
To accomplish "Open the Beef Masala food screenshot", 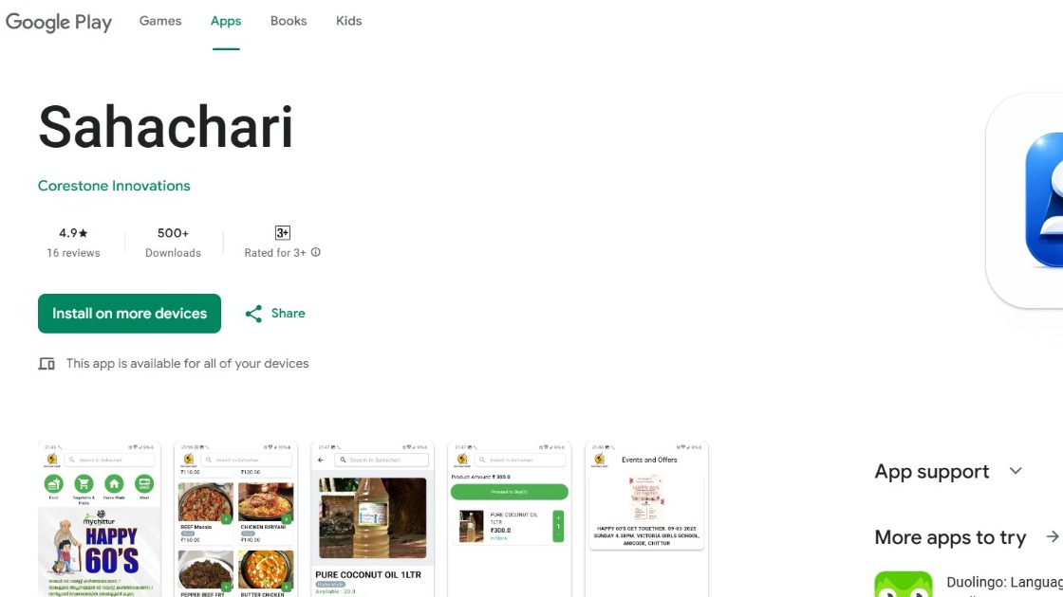I will (236, 519).
